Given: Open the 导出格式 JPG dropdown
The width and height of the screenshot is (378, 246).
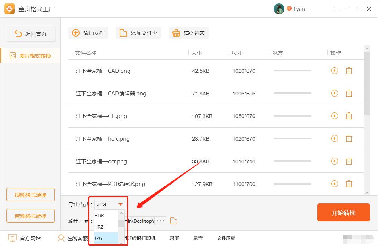Looking at the screenshot, I should 109,204.
